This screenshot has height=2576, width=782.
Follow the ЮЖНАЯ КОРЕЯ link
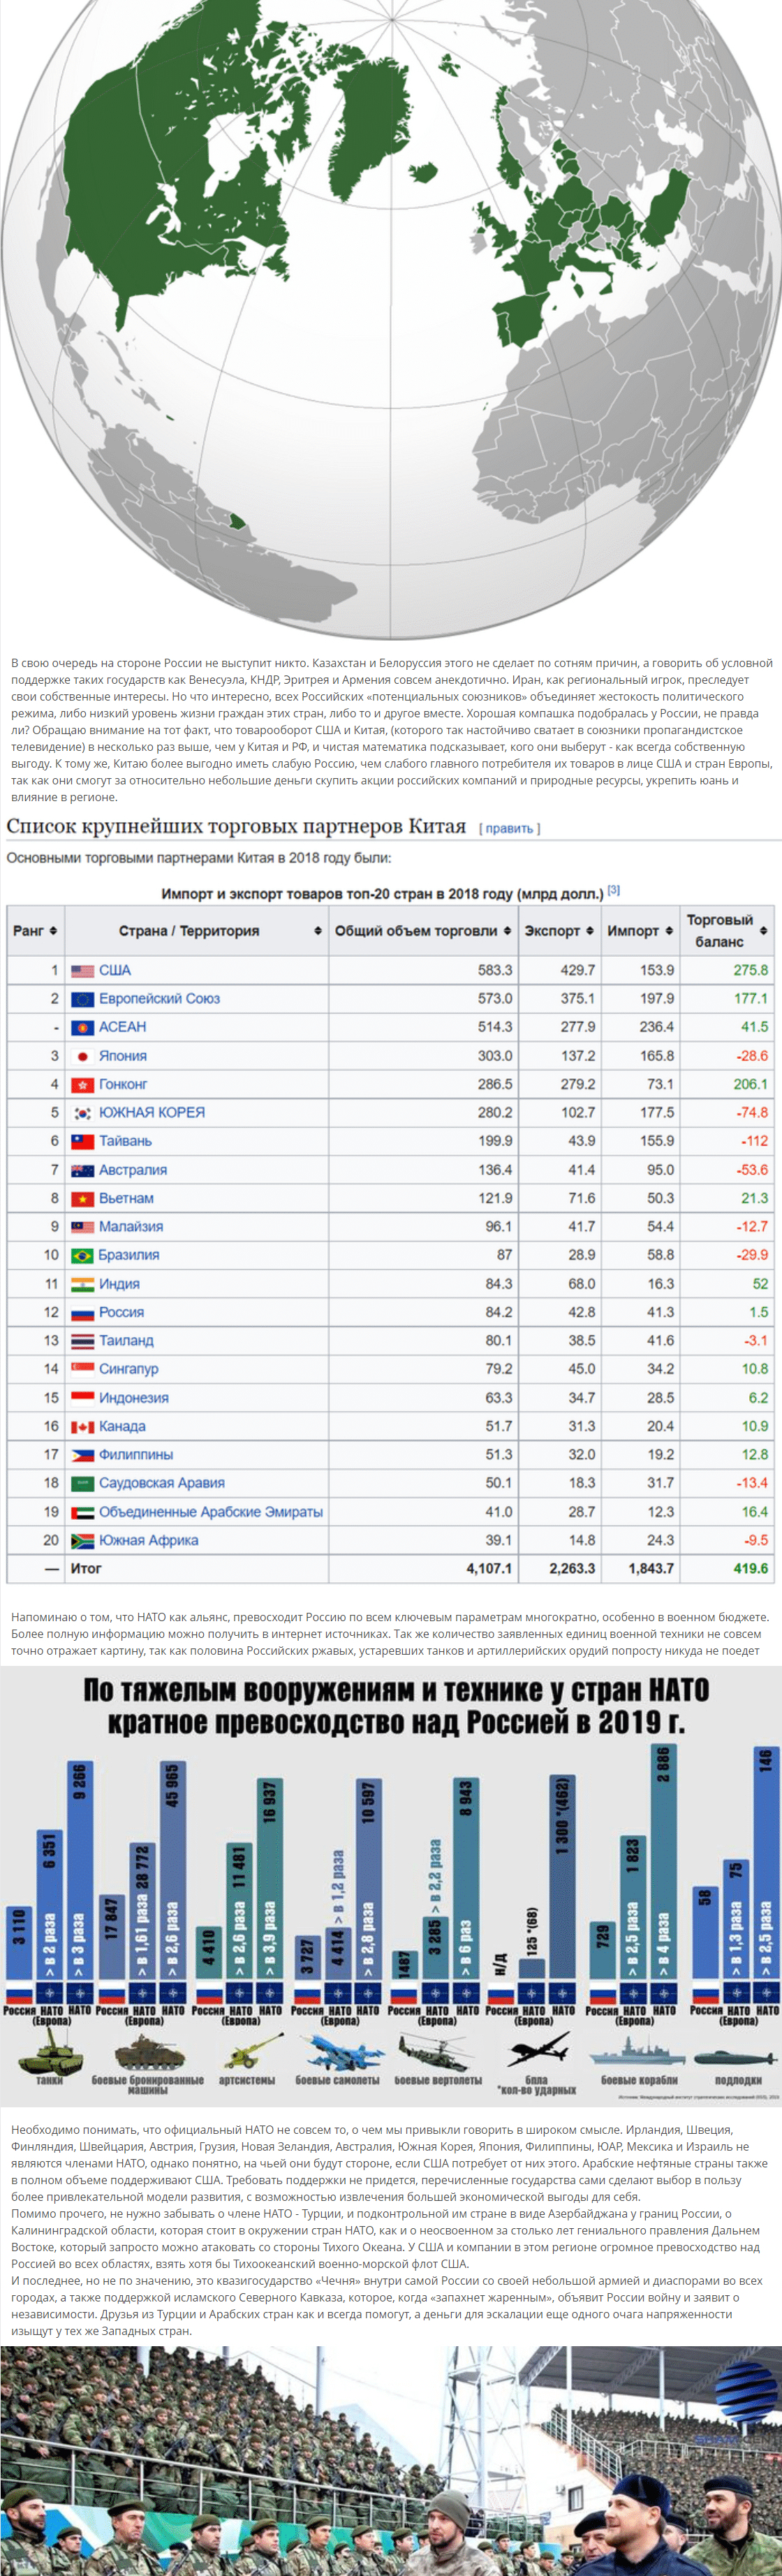point(152,1112)
